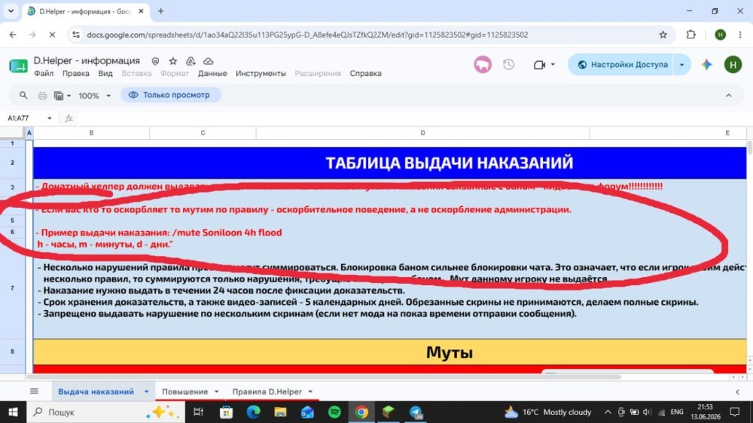Open File Explorer from the taskbar

pos(280,412)
